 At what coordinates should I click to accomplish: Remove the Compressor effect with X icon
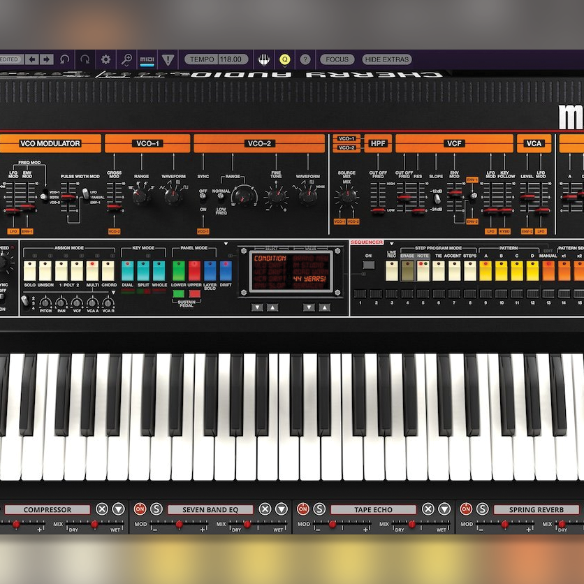[x=102, y=509]
